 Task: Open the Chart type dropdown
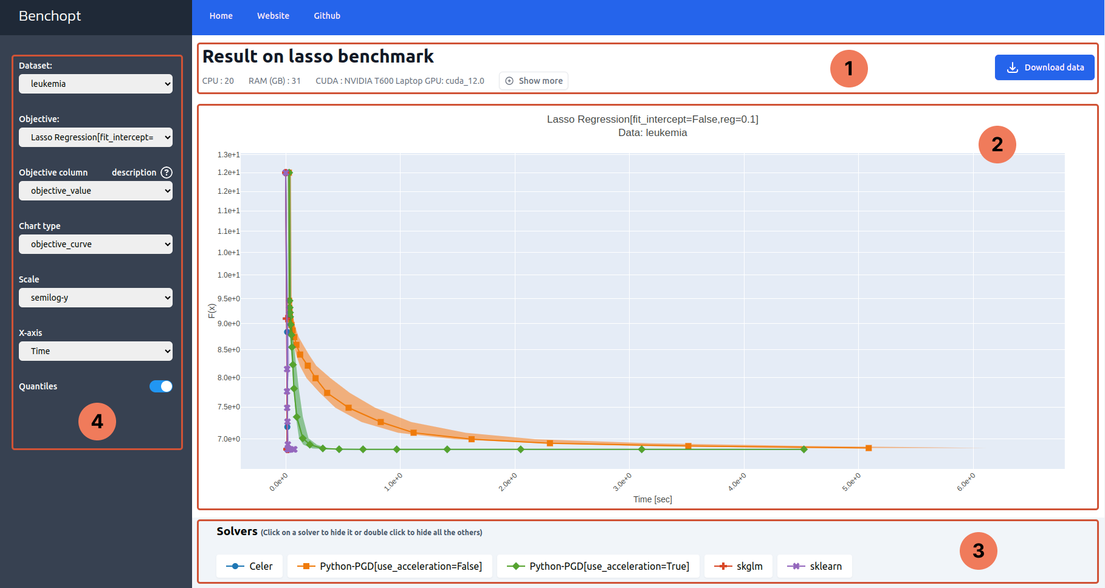pos(95,244)
